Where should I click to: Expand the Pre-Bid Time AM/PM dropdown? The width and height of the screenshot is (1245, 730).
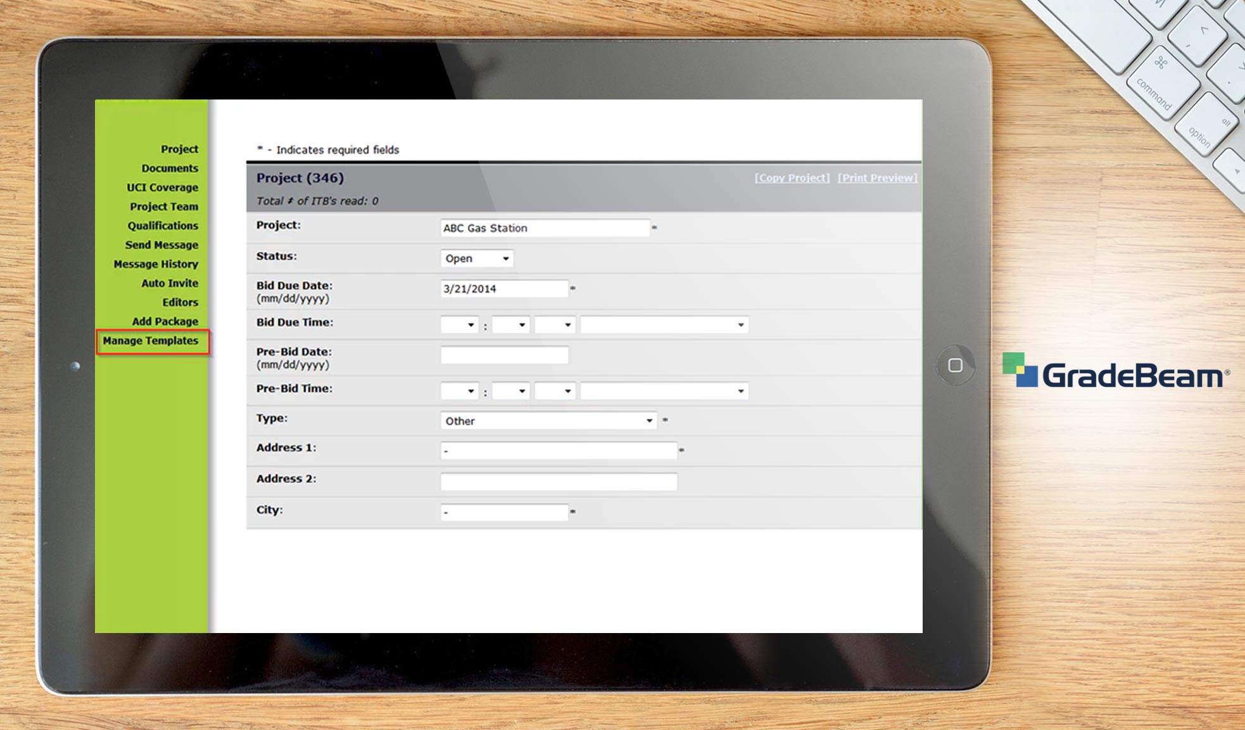coord(554,390)
